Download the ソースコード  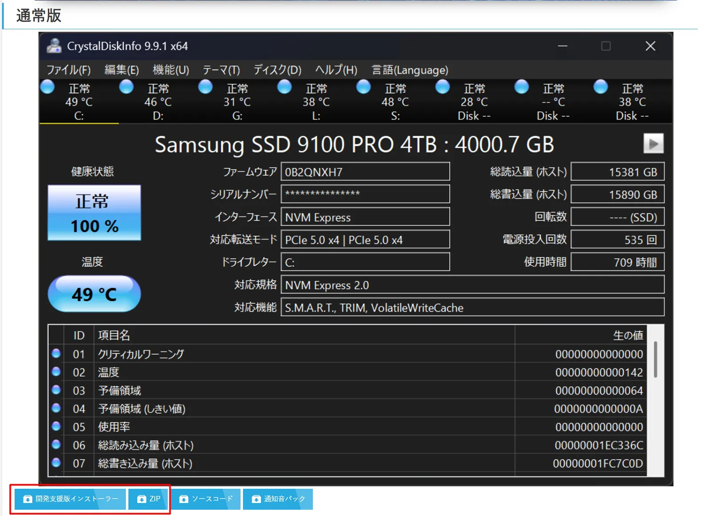click(206, 499)
